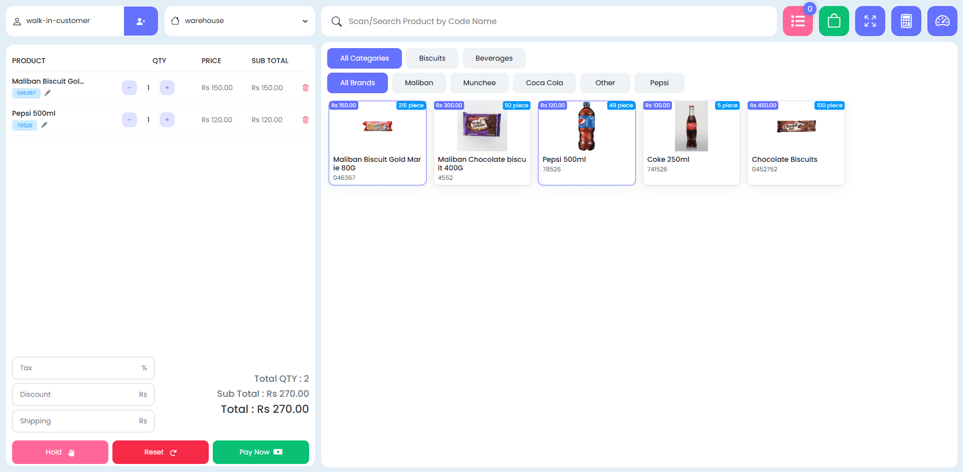
Task: Click the 046367 code badge in cart
Action: (26, 93)
